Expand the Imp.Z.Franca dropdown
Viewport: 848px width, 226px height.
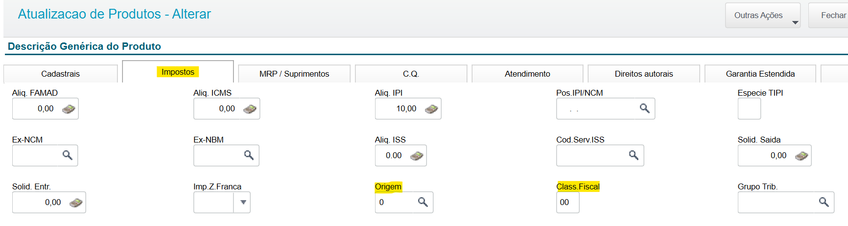coord(243,202)
